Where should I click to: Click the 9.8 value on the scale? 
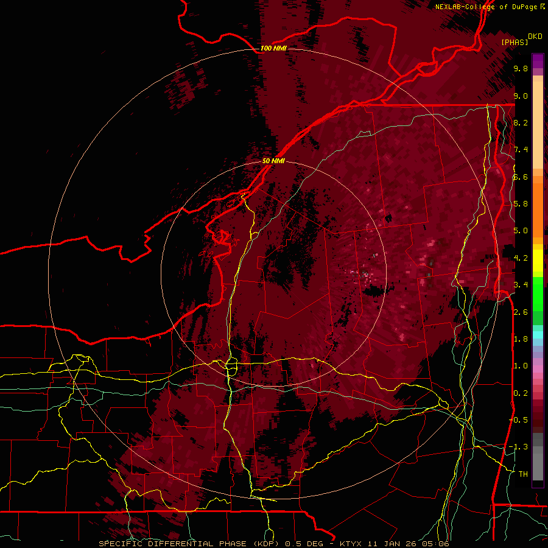pos(521,68)
